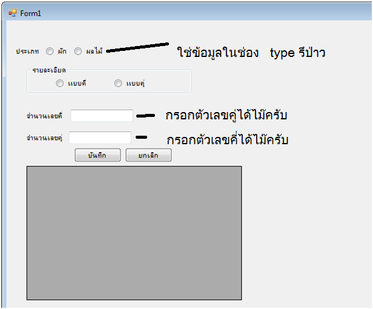Click the ประเภท label
Viewport: 373px width, 309px height.
coord(27,51)
